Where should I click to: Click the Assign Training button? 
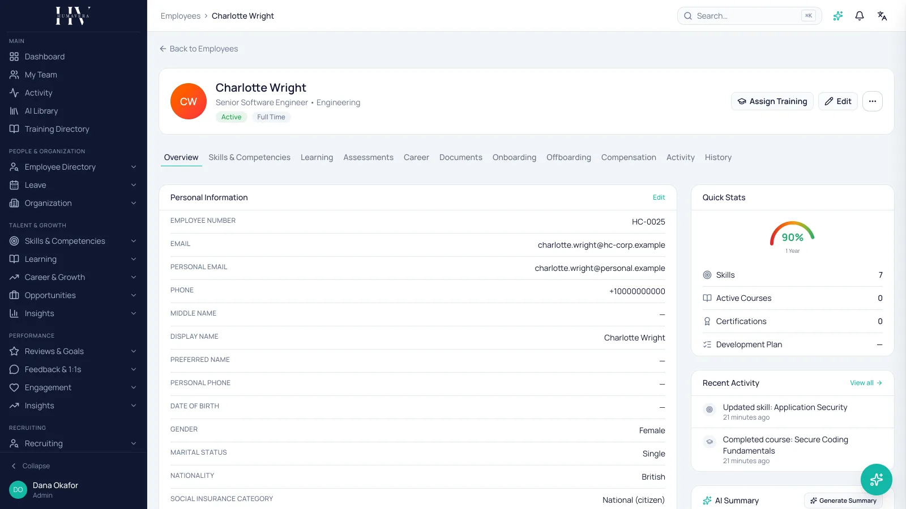pos(772,101)
